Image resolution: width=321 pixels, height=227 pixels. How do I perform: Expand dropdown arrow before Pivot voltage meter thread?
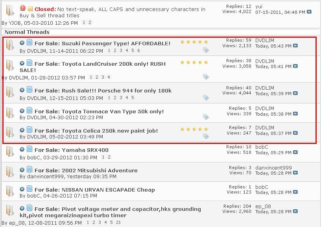pos(22,209)
